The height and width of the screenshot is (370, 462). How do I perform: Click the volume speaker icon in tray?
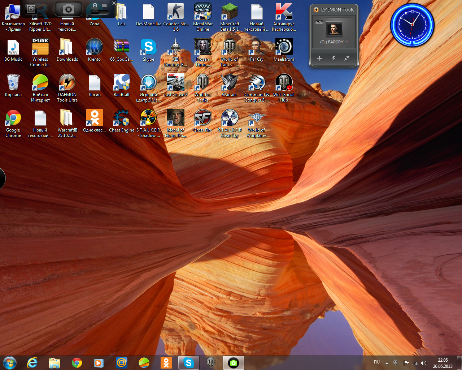tap(424, 363)
